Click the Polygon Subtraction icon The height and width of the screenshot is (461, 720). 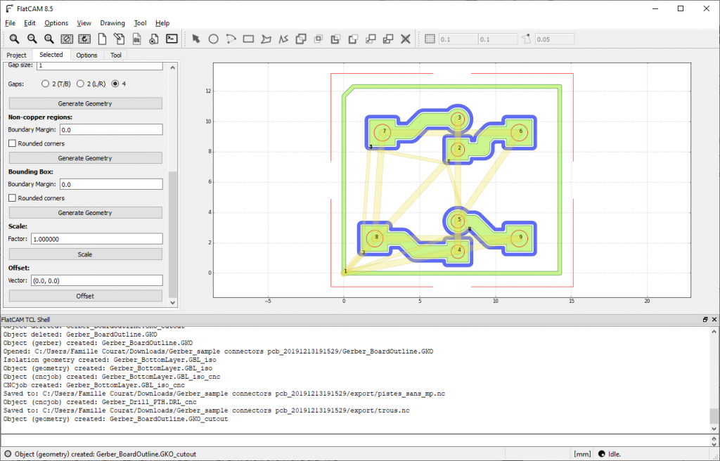tap(335, 39)
